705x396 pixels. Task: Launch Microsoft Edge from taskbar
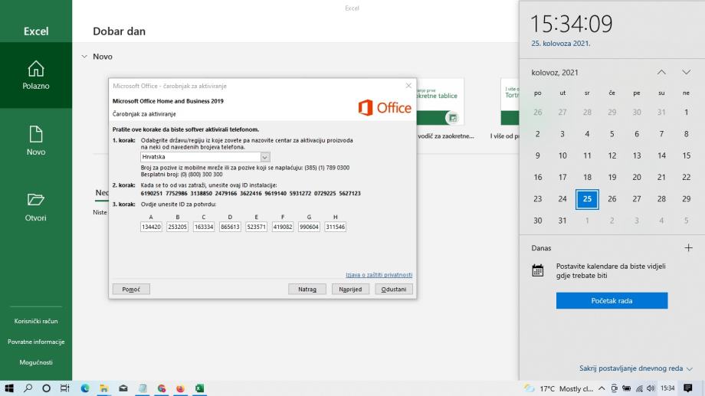pyautogui.click(x=84, y=388)
